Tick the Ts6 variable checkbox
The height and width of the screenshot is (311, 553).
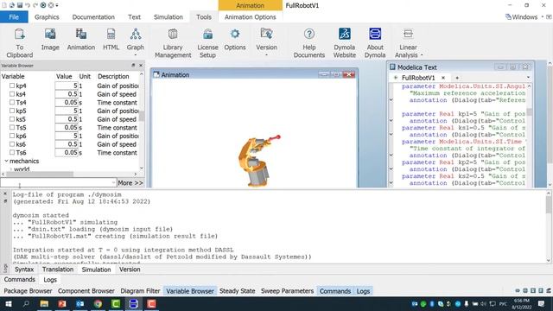click(12, 152)
